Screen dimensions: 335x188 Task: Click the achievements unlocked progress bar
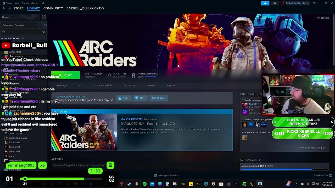(284, 169)
